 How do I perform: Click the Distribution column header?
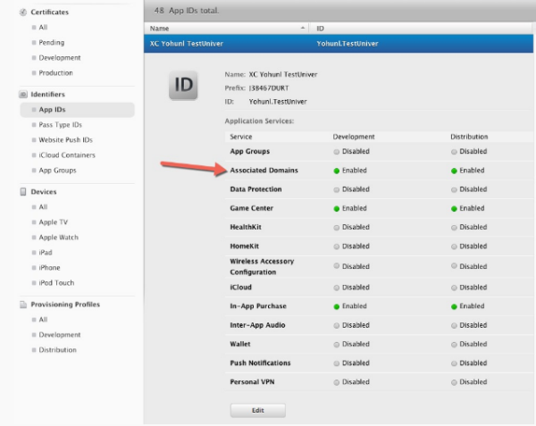(469, 137)
